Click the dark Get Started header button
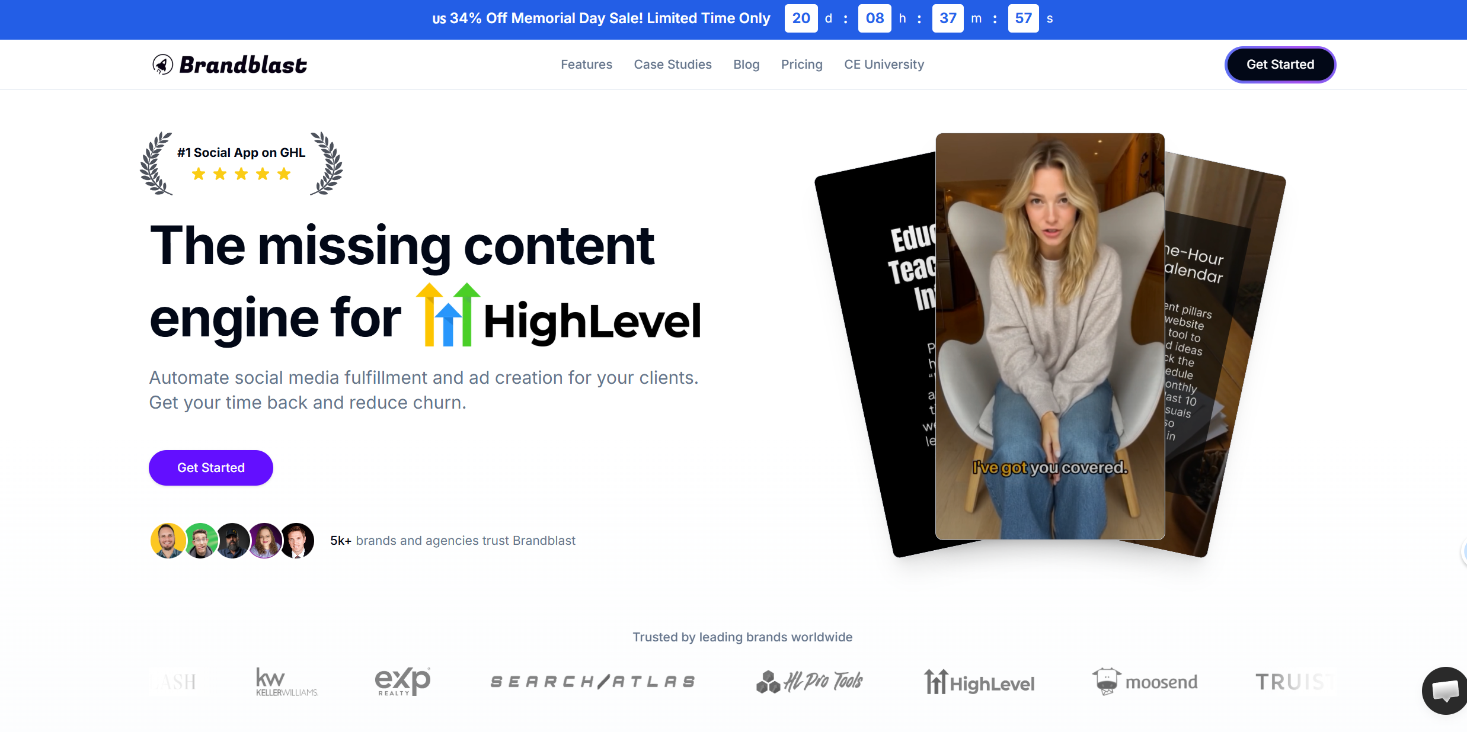The height and width of the screenshot is (732, 1467). point(1280,65)
